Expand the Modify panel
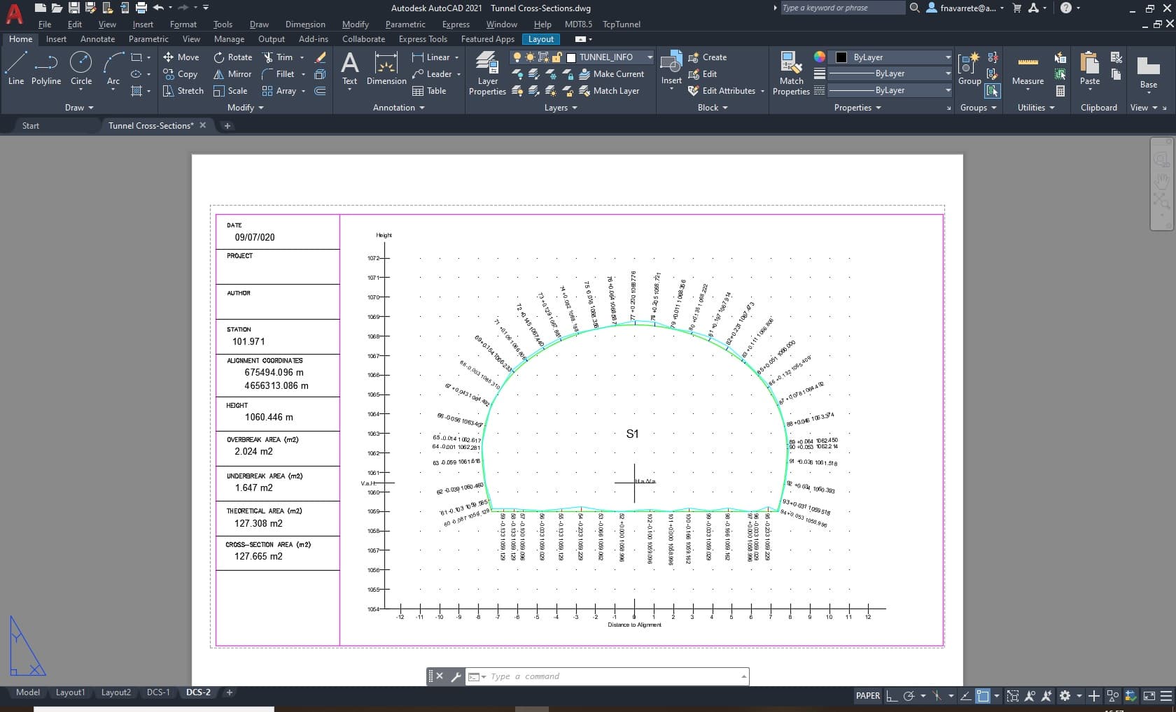1176x712 pixels. [245, 108]
